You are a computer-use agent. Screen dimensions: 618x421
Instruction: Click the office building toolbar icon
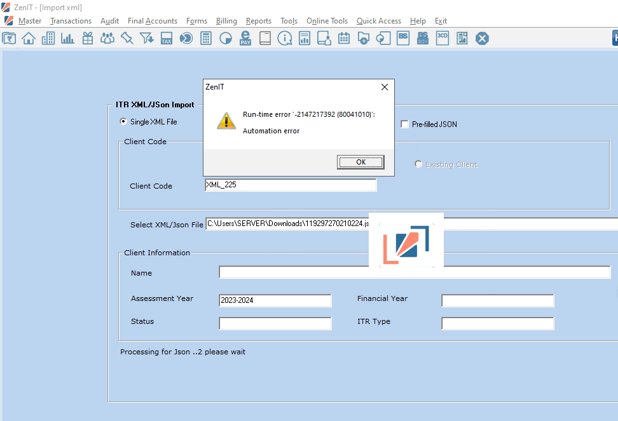point(48,38)
